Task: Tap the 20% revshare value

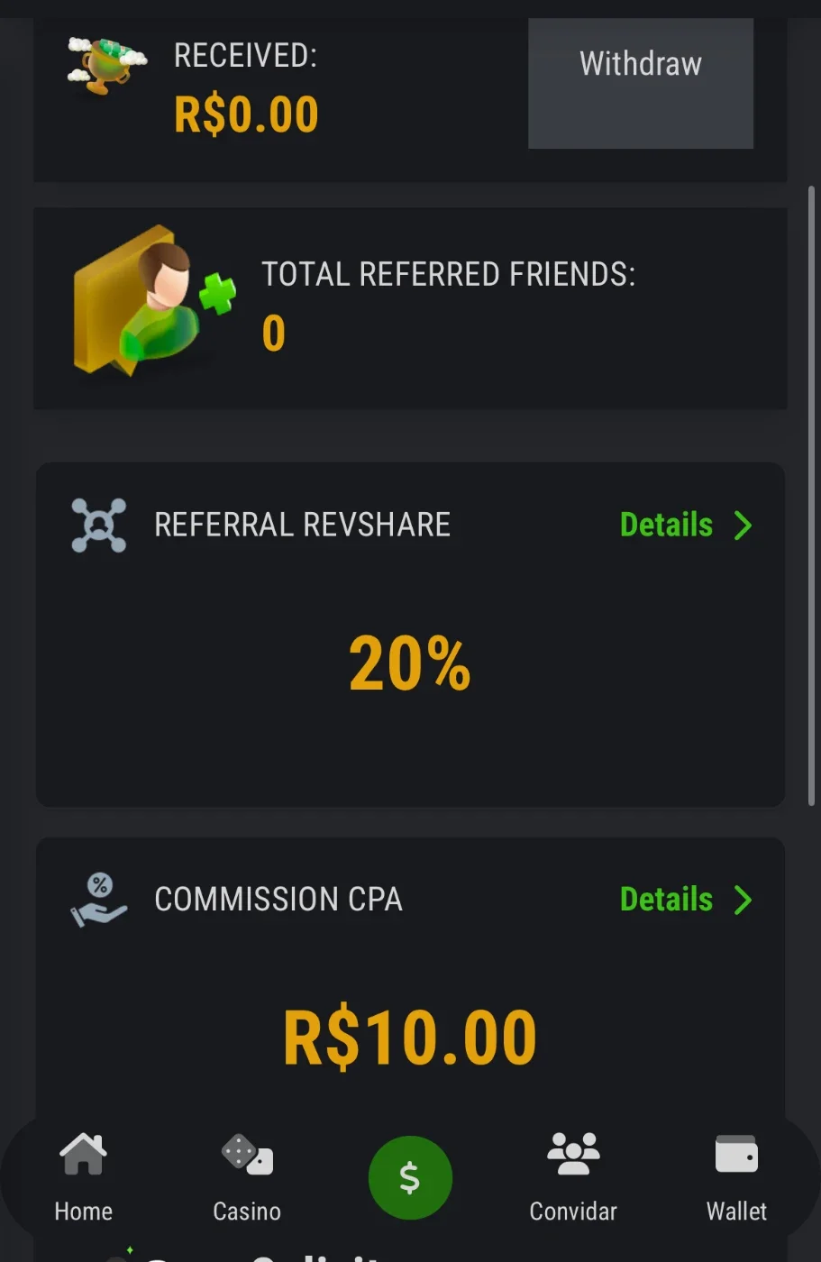Action: [410, 664]
